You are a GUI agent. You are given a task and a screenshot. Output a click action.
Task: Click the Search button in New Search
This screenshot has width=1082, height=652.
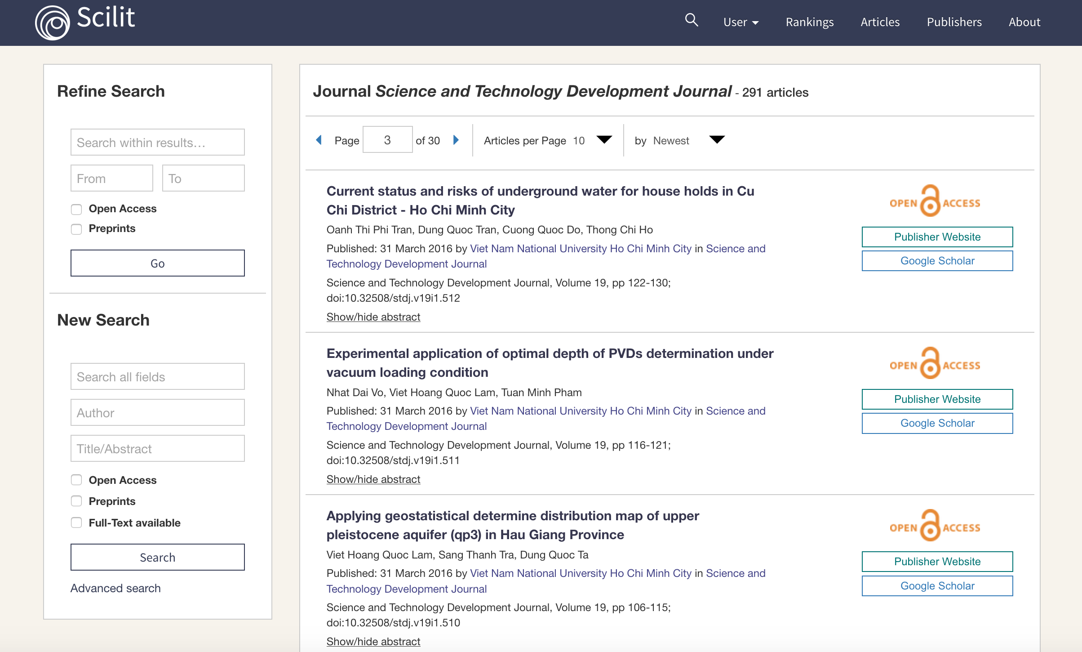coord(158,557)
